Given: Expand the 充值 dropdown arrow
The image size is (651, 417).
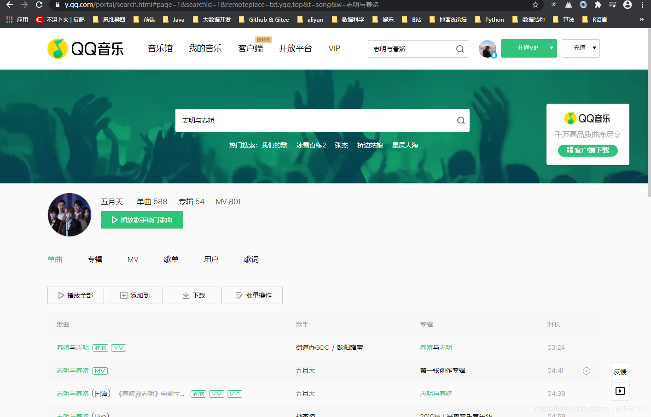Looking at the screenshot, I should (594, 48).
